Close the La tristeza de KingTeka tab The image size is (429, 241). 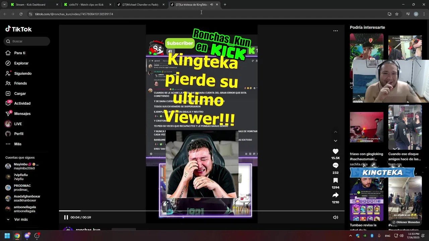coord(217,5)
